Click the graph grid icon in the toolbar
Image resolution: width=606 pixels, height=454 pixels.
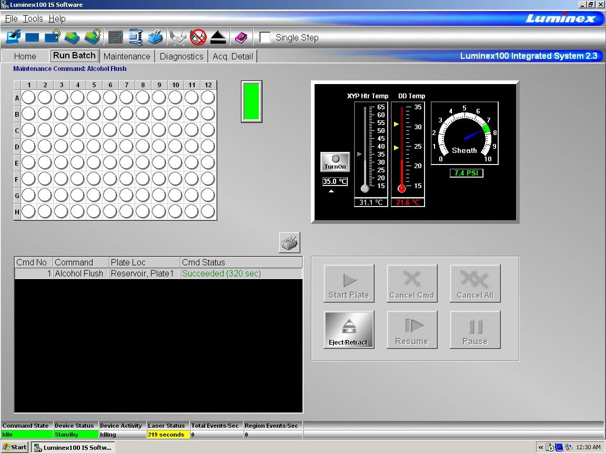tap(116, 37)
